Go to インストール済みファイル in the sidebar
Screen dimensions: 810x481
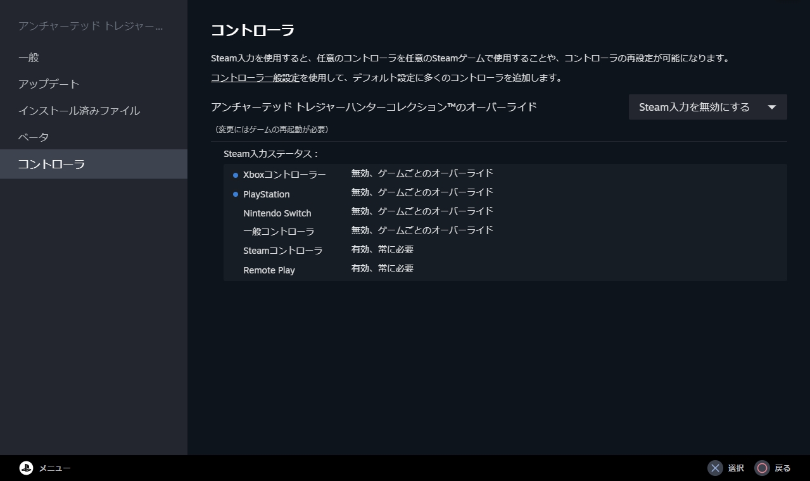point(79,111)
